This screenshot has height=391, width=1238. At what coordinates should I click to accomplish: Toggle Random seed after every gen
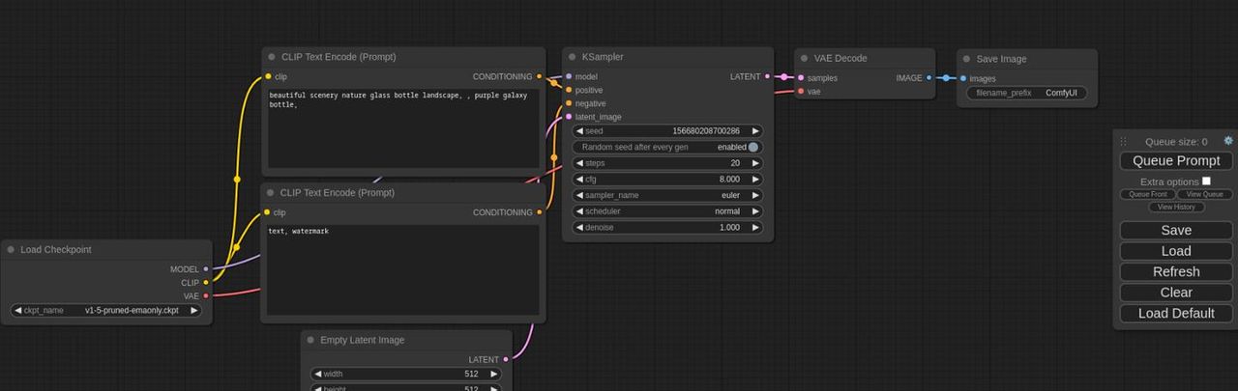pos(752,147)
